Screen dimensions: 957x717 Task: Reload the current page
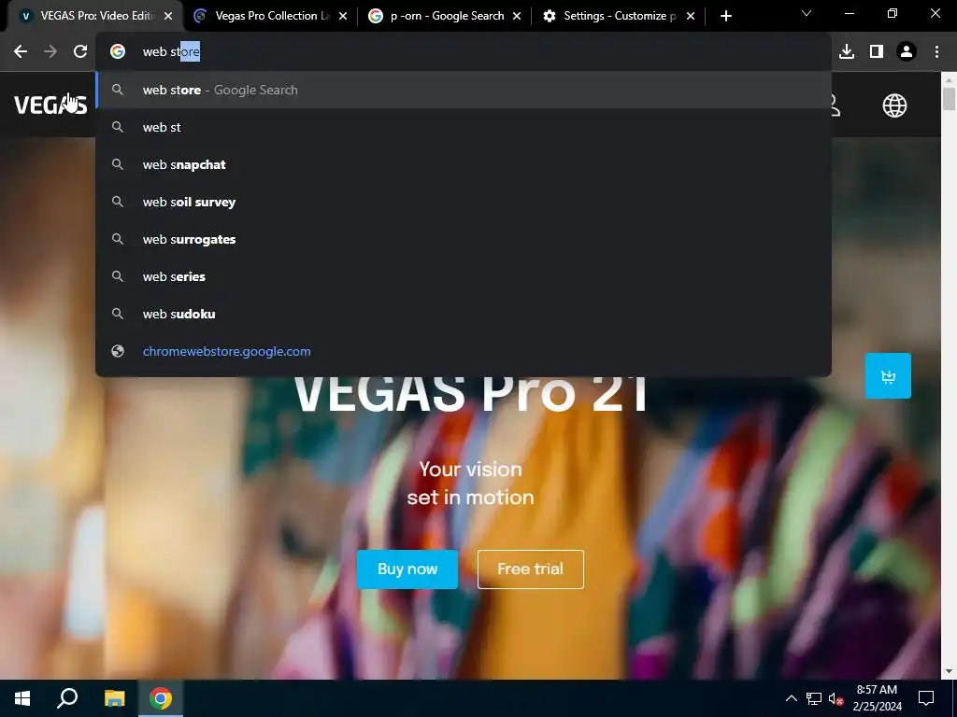click(x=80, y=52)
